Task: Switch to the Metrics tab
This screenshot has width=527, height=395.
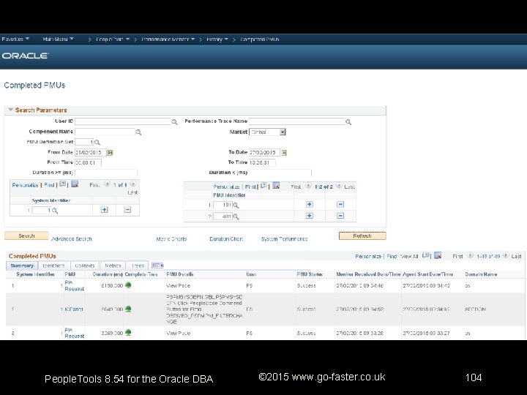Action: coord(113,266)
